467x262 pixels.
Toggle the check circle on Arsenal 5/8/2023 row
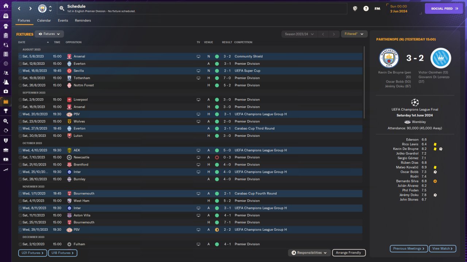(x=20, y=56)
